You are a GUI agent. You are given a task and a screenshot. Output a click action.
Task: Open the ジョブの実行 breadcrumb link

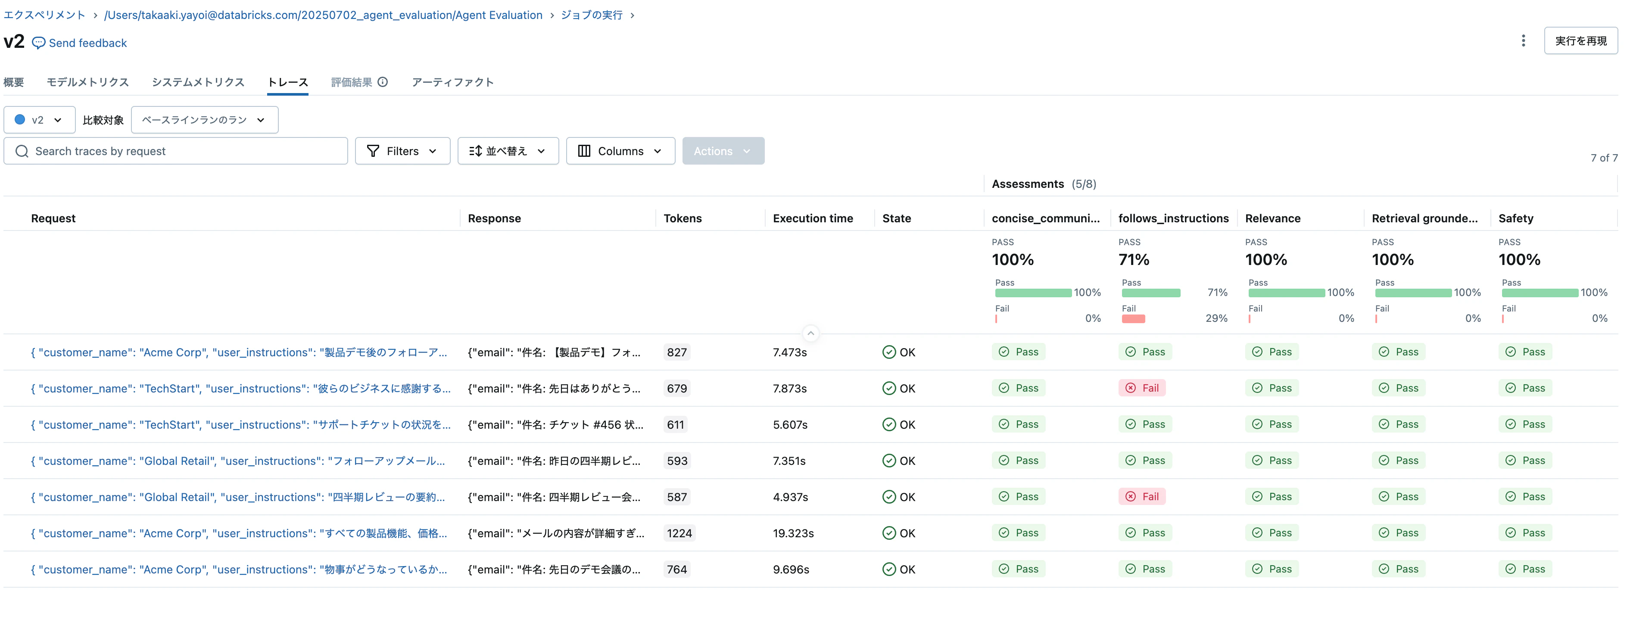click(x=592, y=15)
